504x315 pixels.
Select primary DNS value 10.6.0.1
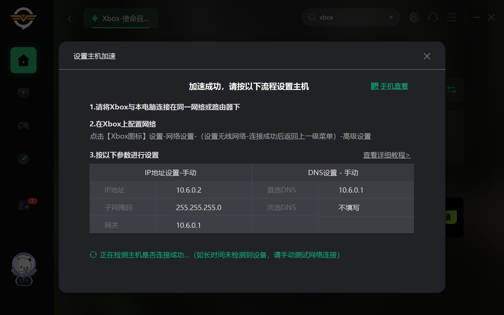coord(351,190)
